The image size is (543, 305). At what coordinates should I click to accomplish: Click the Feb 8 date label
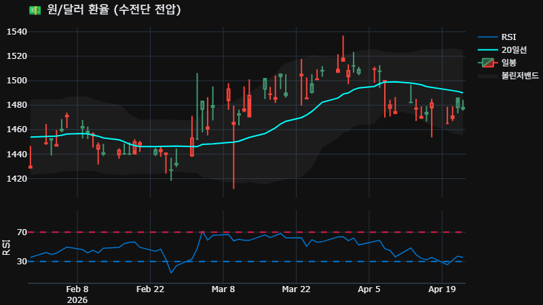click(x=77, y=289)
